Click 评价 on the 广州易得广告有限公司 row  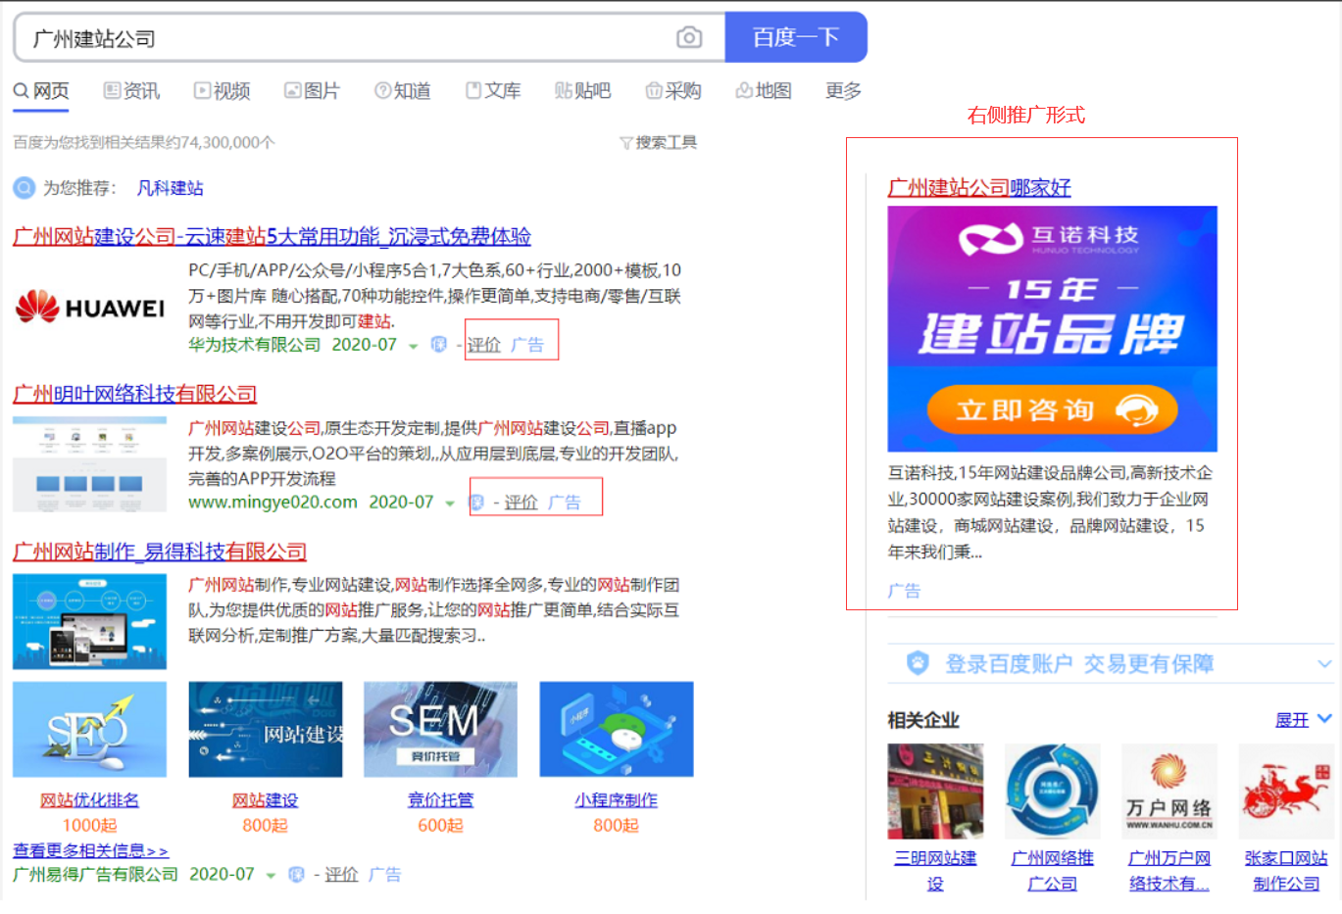coord(342,874)
